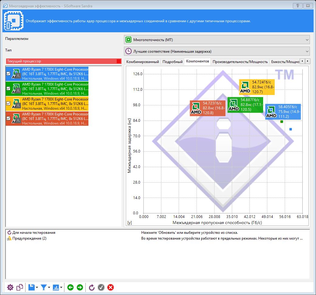The width and height of the screenshot is (316, 295).
Task: Click the Для начала тестирования row
Action: [x=158, y=232]
